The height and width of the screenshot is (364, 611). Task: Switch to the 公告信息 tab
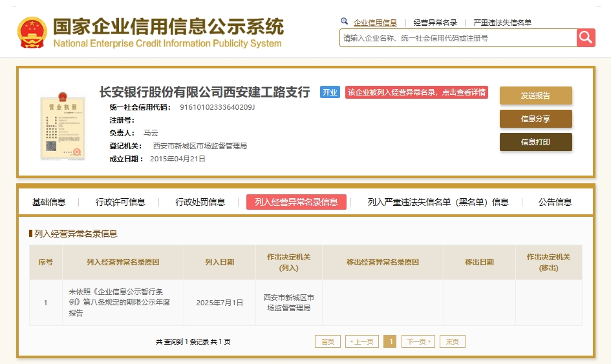click(x=555, y=202)
